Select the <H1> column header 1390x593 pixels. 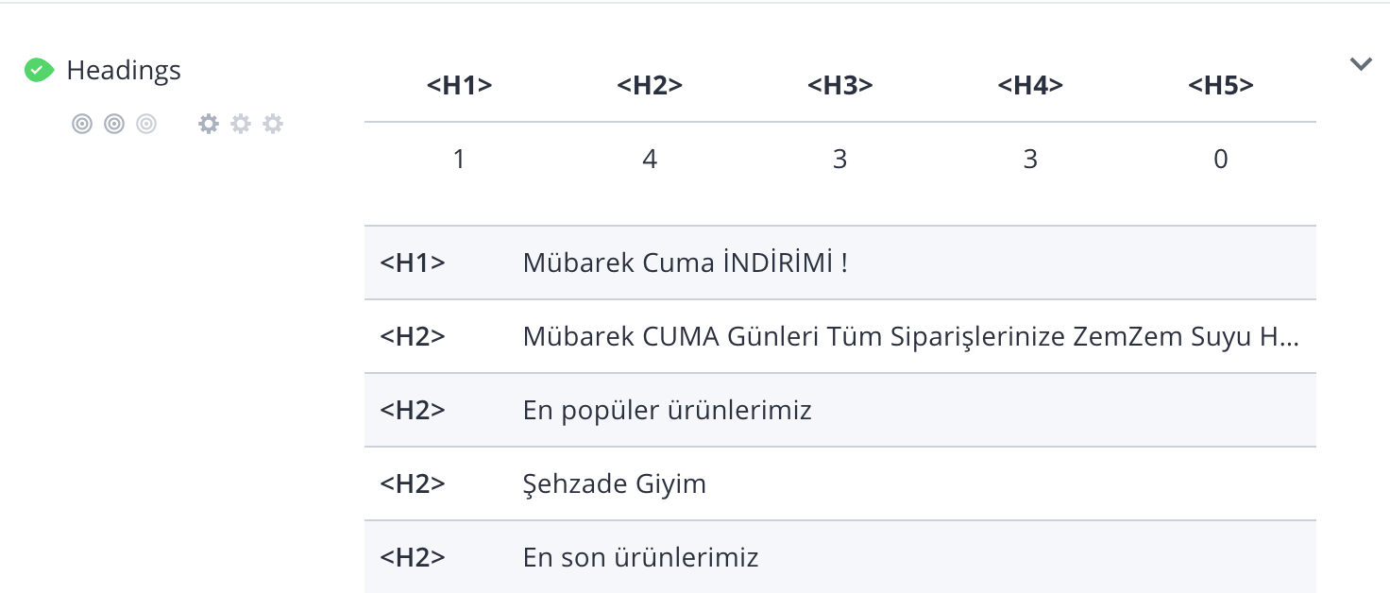coord(460,85)
